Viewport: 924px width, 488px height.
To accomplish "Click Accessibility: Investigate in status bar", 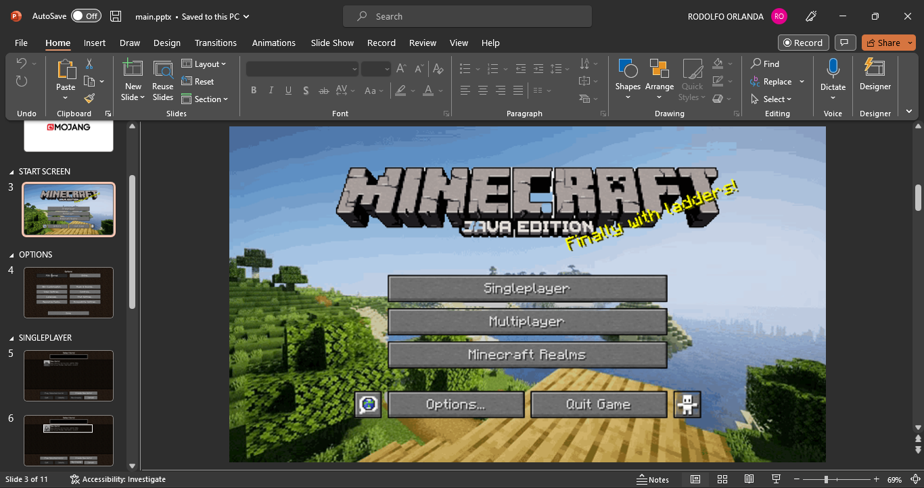I will [x=118, y=479].
